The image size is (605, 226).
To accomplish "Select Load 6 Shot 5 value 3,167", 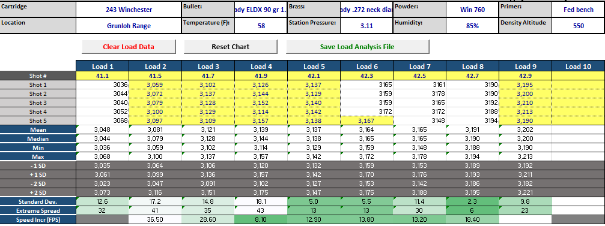I will [x=366, y=120].
